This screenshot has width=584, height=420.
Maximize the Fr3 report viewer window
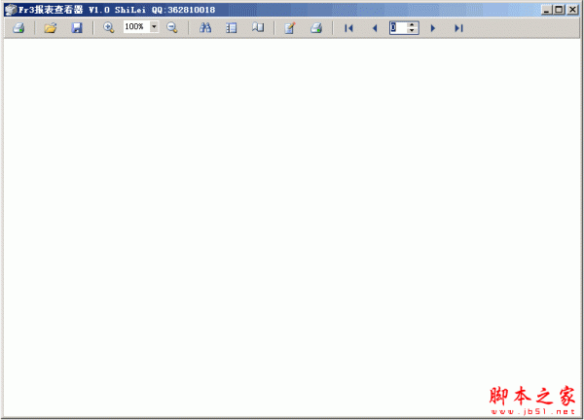pyautogui.click(x=559, y=10)
